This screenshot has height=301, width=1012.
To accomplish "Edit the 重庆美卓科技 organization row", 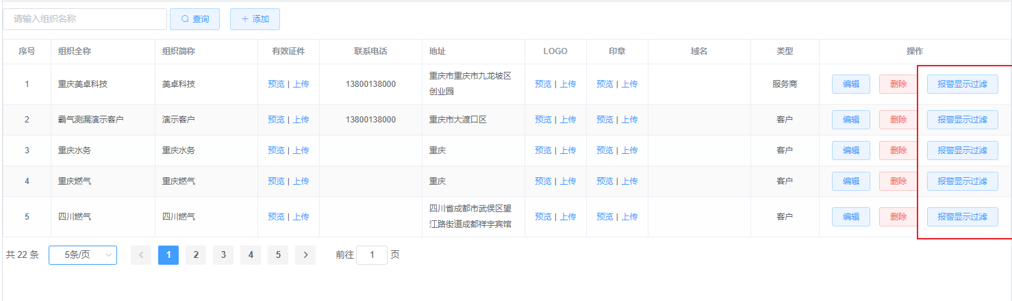I will coord(850,84).
